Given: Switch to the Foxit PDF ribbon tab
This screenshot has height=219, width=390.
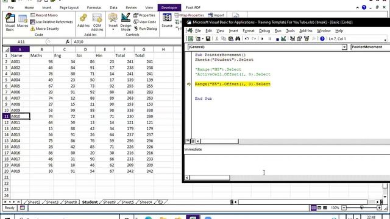Looking at the screenshot, I should [193, 8].
